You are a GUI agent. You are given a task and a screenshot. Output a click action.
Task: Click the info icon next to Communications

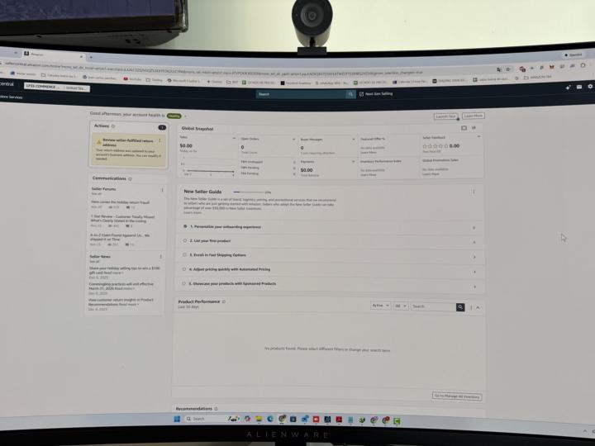click(x=131, y=179)
